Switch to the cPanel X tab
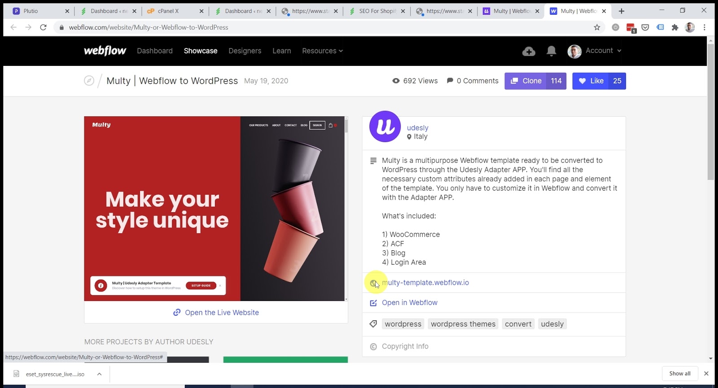 [x=175, y=11]
